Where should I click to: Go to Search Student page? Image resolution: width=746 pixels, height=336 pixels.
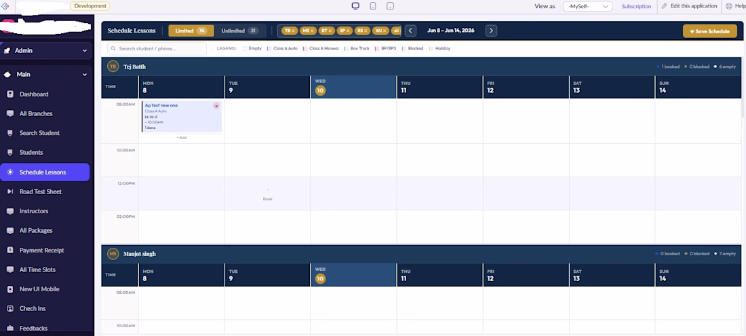coord(45,133)
